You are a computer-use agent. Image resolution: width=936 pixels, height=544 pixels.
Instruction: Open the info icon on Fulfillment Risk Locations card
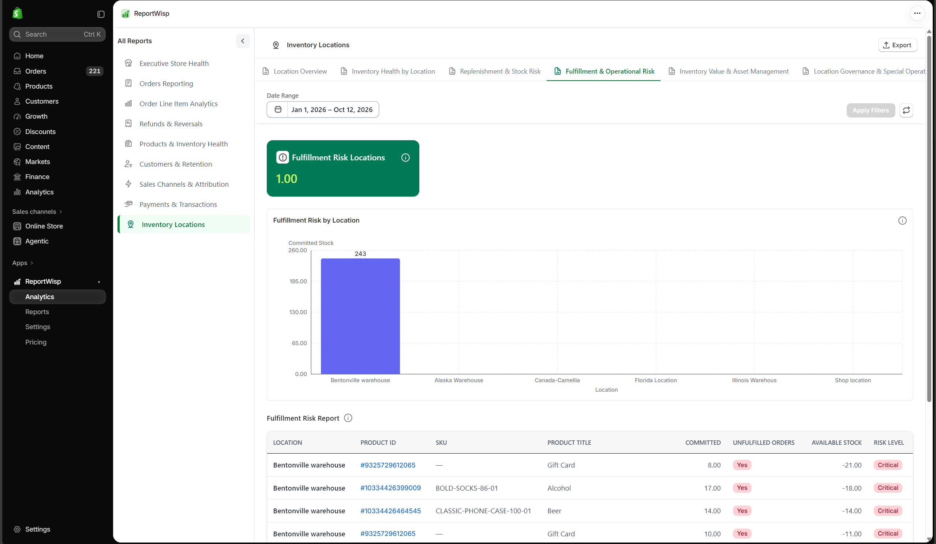(405, 157)
